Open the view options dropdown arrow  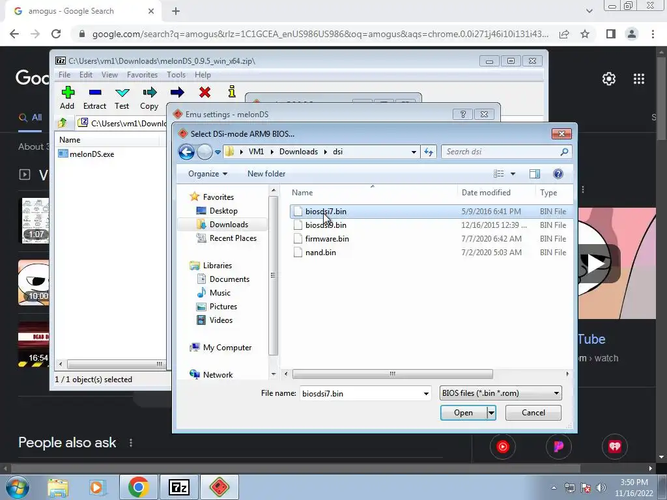pyautogui.click(x=513, y=173)
